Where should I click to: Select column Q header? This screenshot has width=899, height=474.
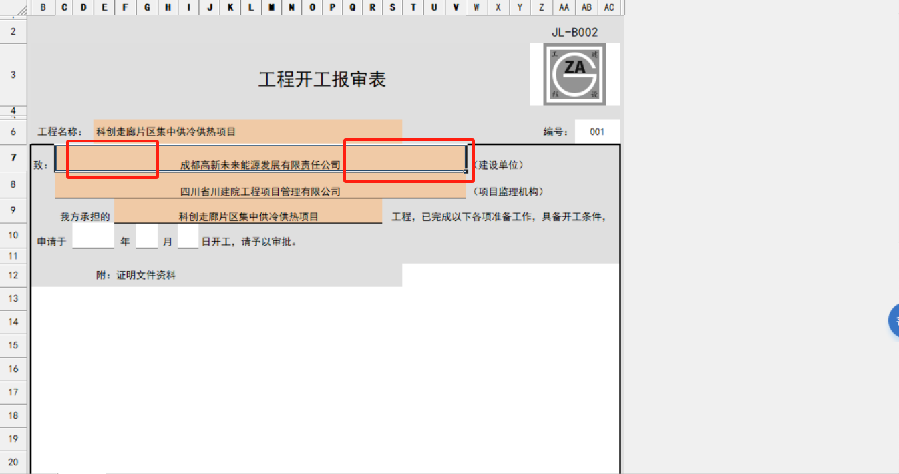coord(353,7)
